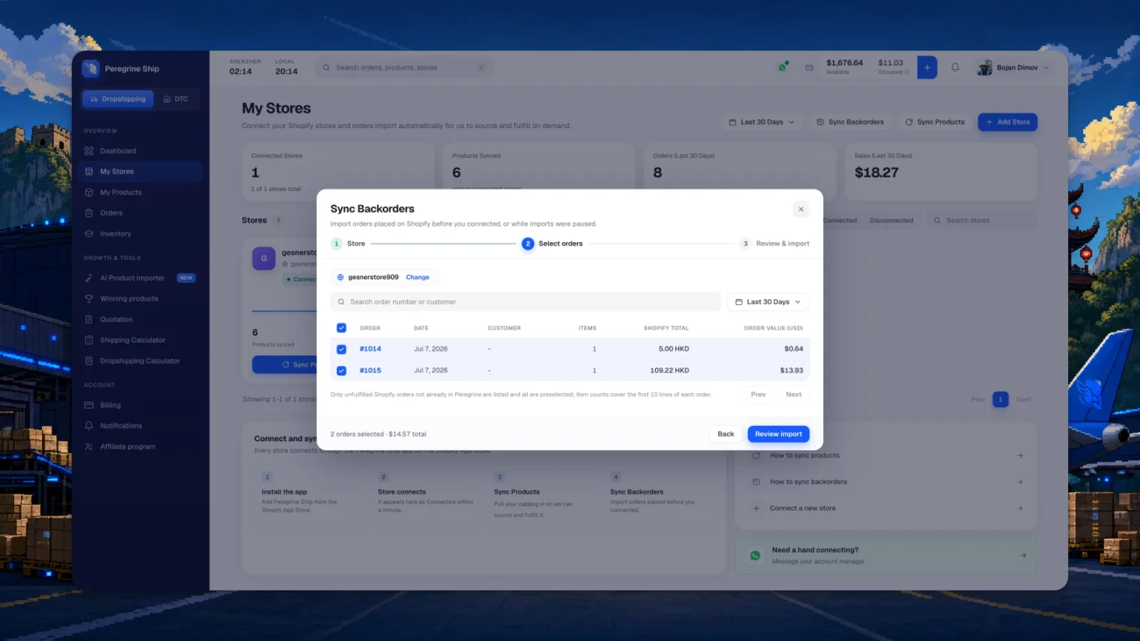
Task: Click the Dropshipping Calculator icon
Action: point(89,361)
